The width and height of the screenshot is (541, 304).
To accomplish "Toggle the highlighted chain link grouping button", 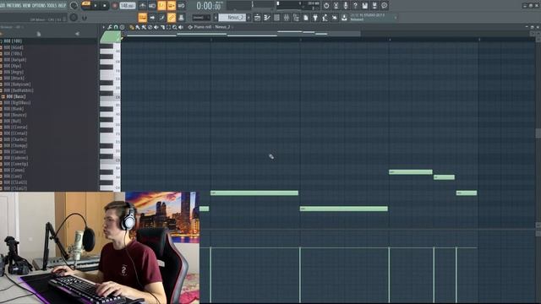I will (x=172, y=18).
